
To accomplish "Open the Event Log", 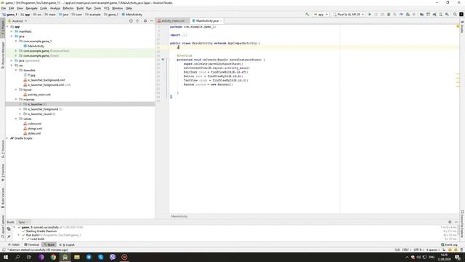I will tap(449, 245).
